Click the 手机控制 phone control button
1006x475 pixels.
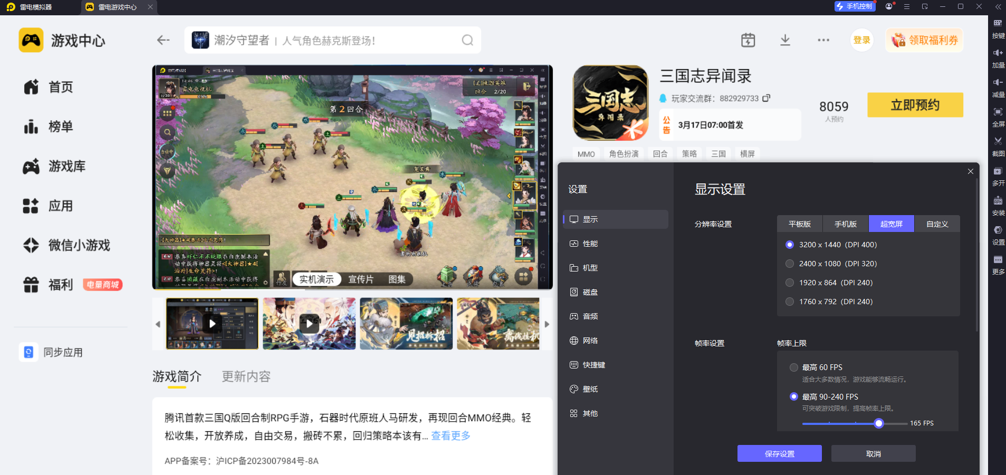point(855,6)
